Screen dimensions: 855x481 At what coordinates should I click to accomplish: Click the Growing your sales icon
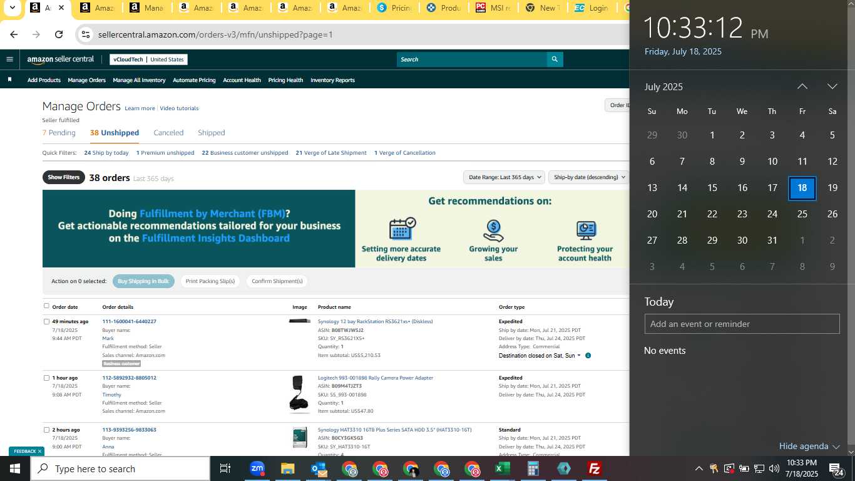(493, 230)
